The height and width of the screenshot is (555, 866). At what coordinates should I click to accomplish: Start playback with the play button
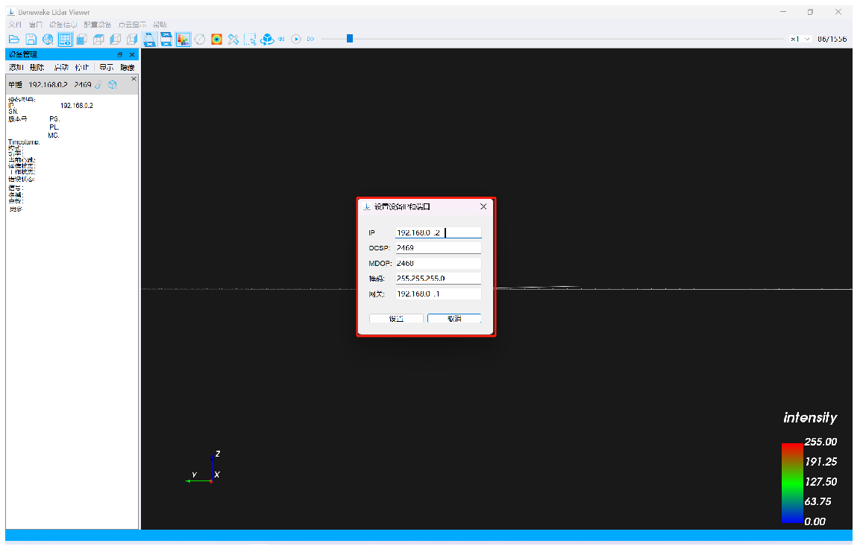tap(296, 39)
